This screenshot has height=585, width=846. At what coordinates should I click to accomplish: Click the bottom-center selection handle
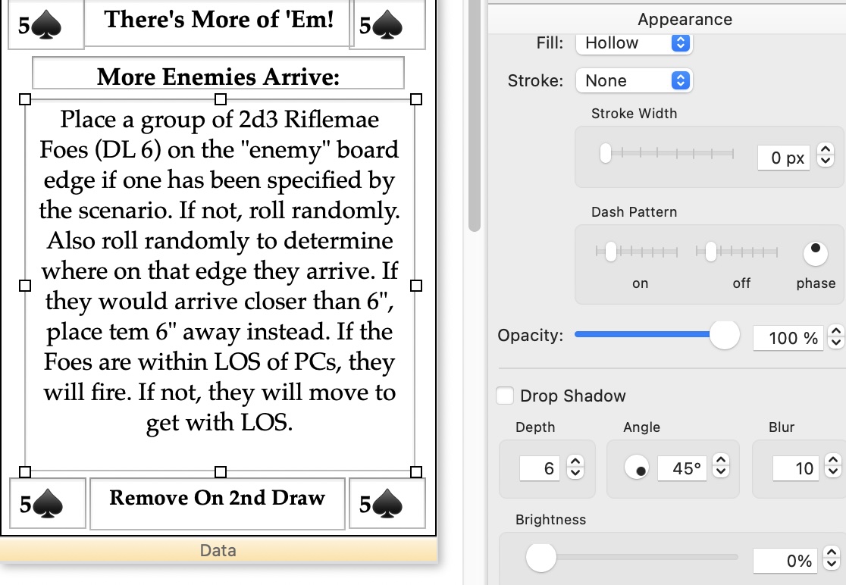click(x=220, y=472)
